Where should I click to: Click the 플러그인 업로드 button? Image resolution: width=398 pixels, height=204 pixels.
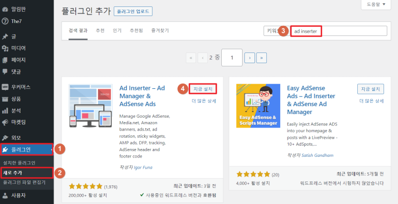[x=133, y=11]
